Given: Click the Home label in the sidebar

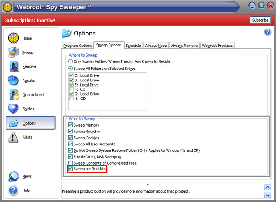Looking at the screenshot, I should pyautogui.click(x=27, y=38).
